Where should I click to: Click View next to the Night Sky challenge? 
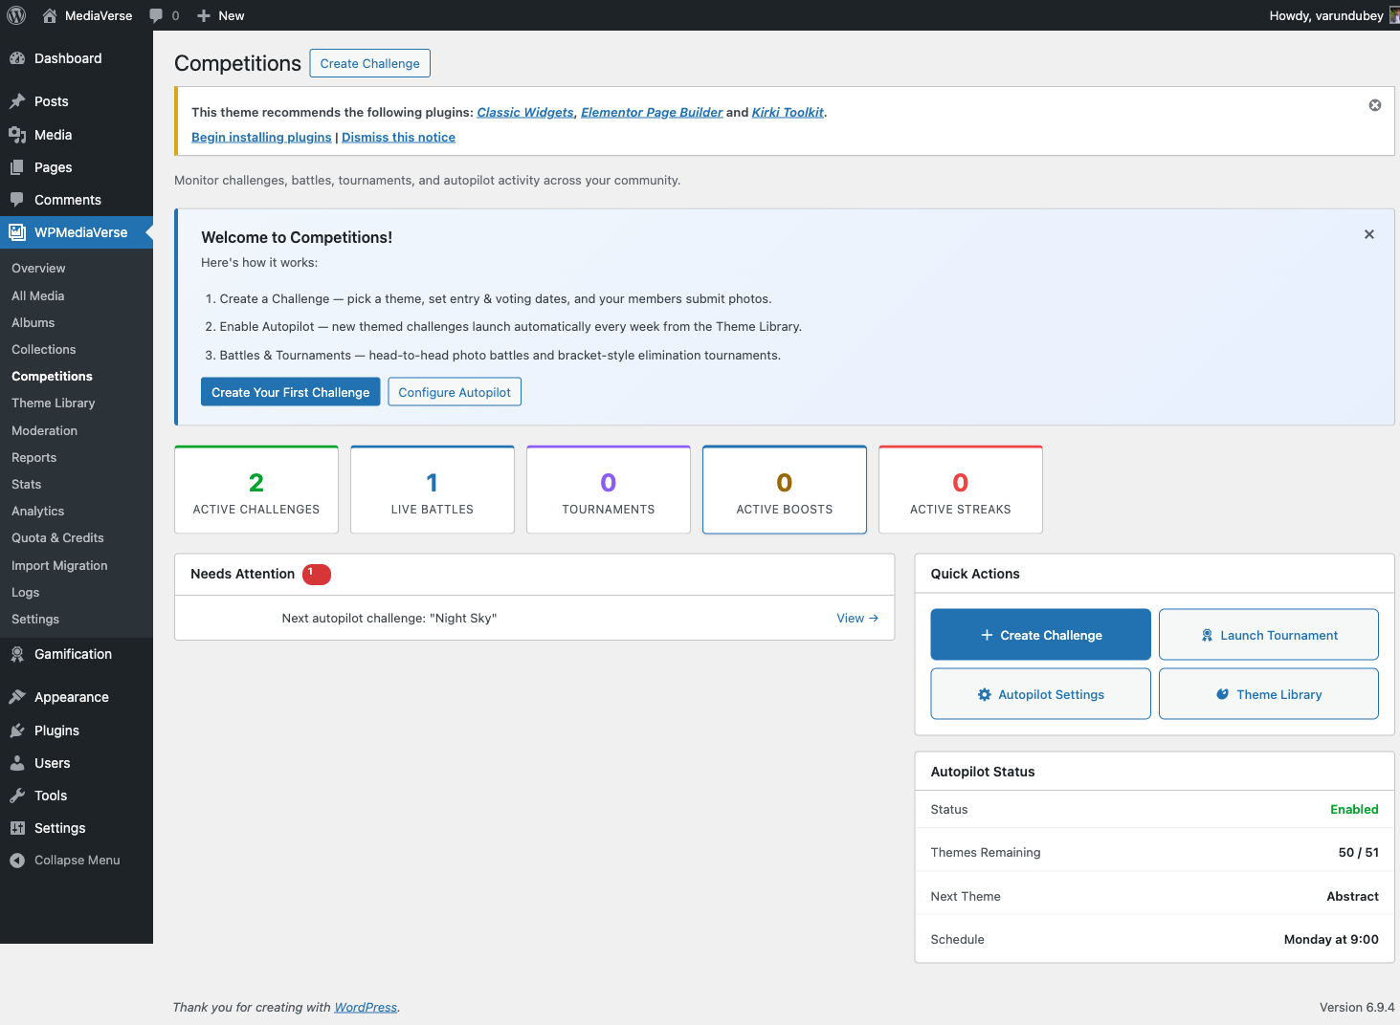[856, 618]
